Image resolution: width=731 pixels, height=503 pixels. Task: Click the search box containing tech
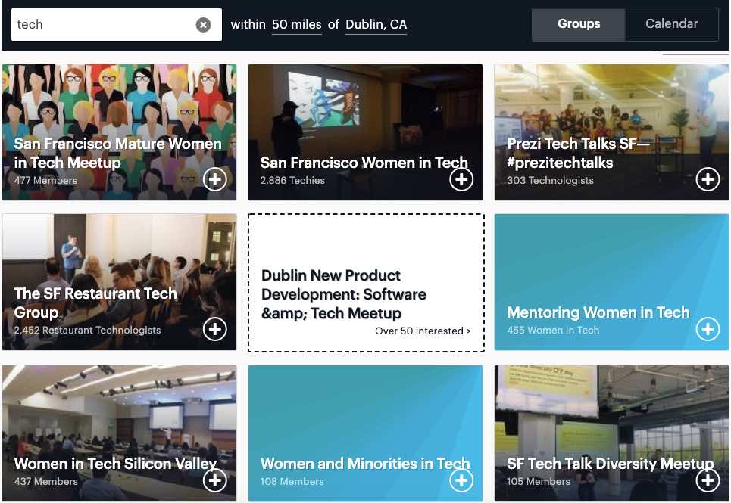tap(117, 25)
